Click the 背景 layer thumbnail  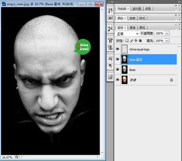pos(124,80)
